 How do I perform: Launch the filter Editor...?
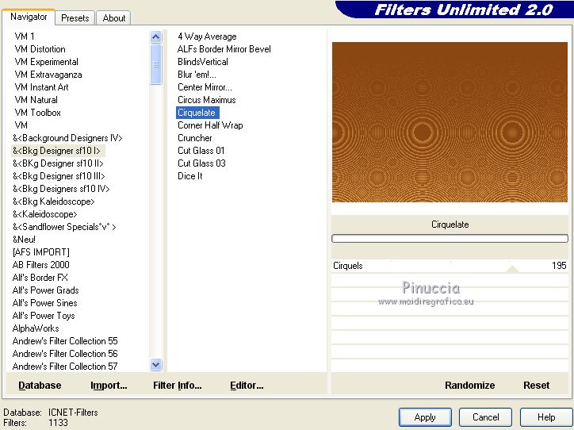click(x=247, y=386)
